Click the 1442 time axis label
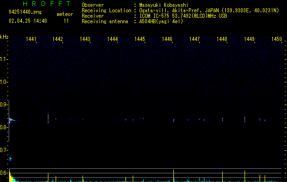The height and width of the screenshot is (182, 287). pyautogui.click(x=57, y=39)
